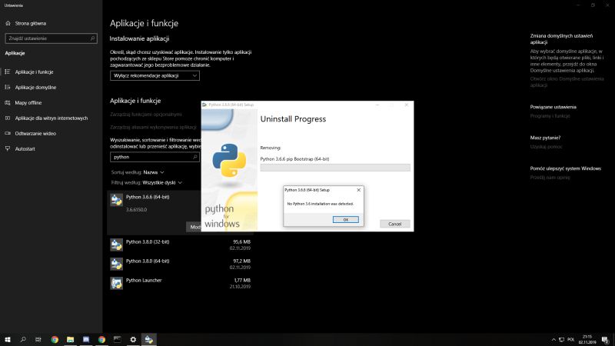
Task: Open the Settings gear taskbar icon
Action: tap(133, 339)
